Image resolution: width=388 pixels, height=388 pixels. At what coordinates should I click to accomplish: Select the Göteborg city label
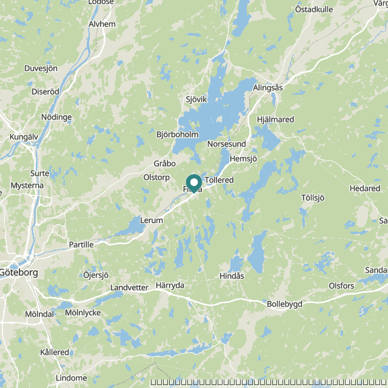click(x=19, y=273)
